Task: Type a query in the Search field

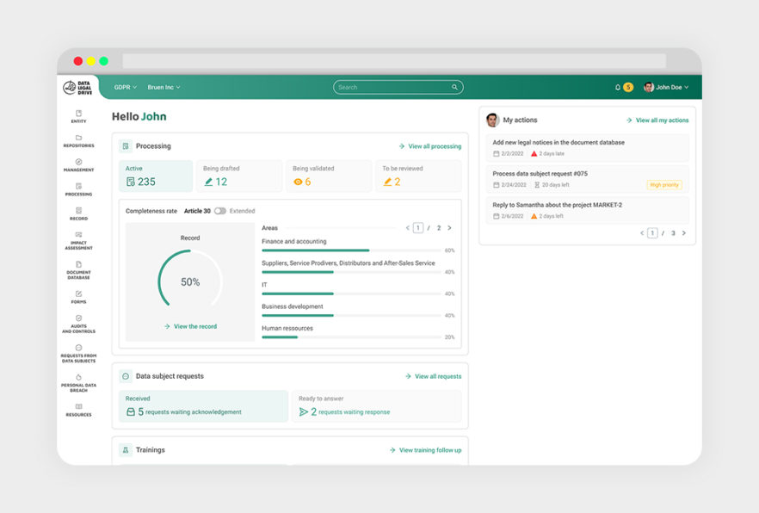Action: (x=398, y=87)
